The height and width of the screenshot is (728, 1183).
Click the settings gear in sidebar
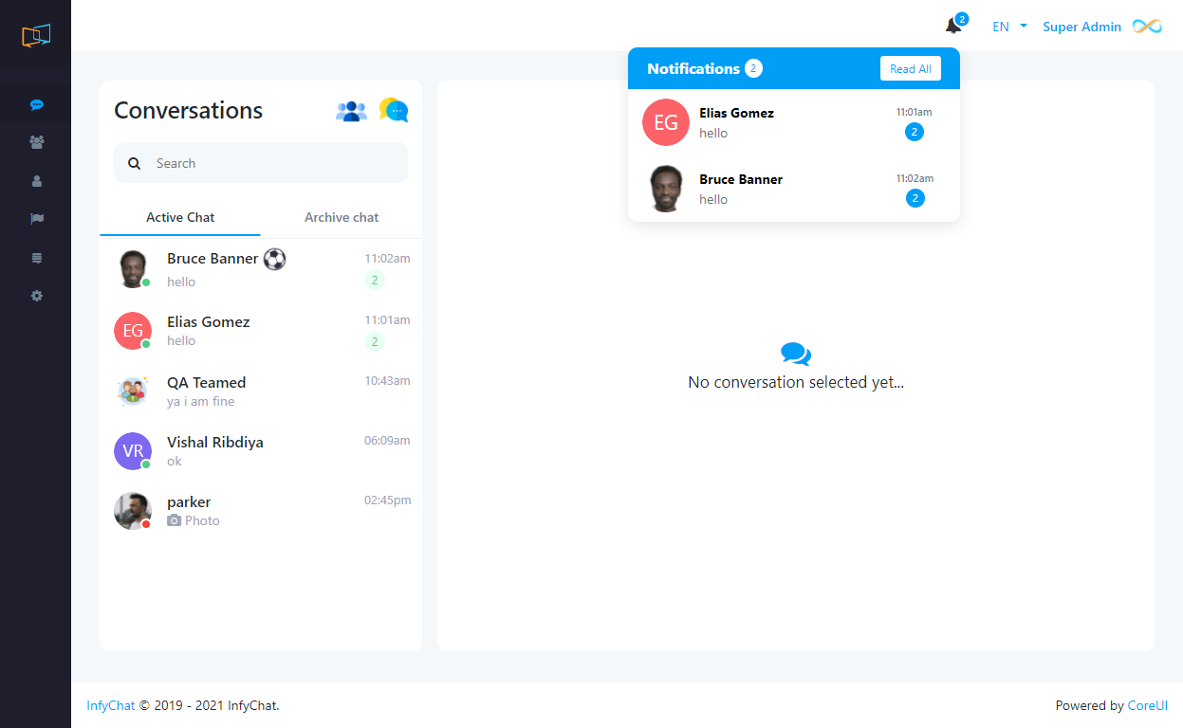[36, 296]
